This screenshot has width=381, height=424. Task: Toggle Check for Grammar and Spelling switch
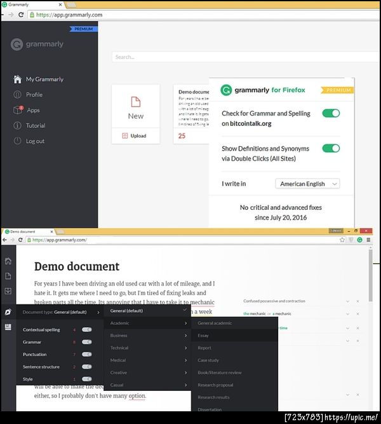(x=331, y=113)
